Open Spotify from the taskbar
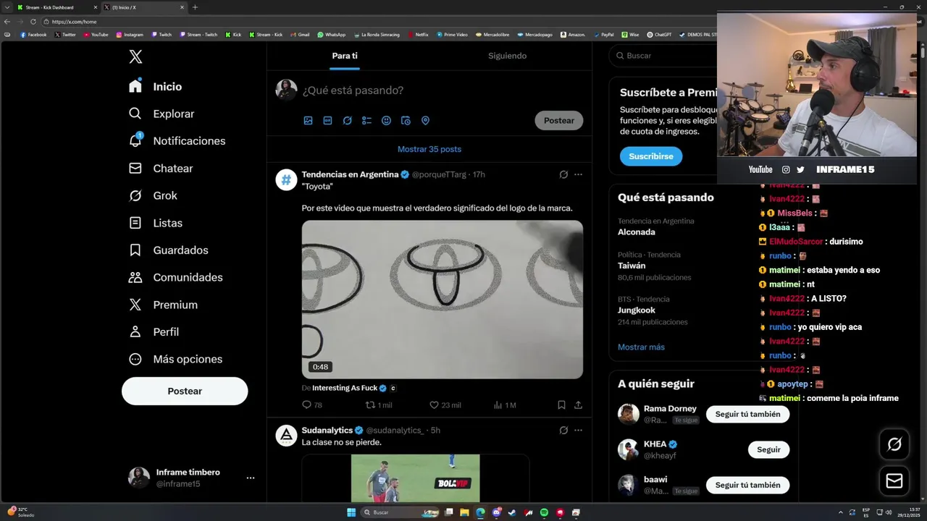This screenshot has height=521, width=927. 544,512
